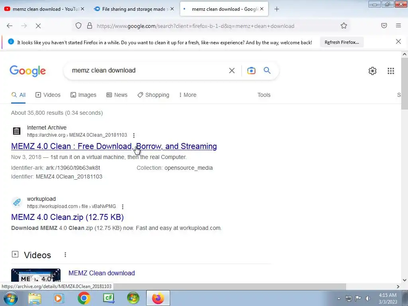Select the News search filter

click(117, 95)
